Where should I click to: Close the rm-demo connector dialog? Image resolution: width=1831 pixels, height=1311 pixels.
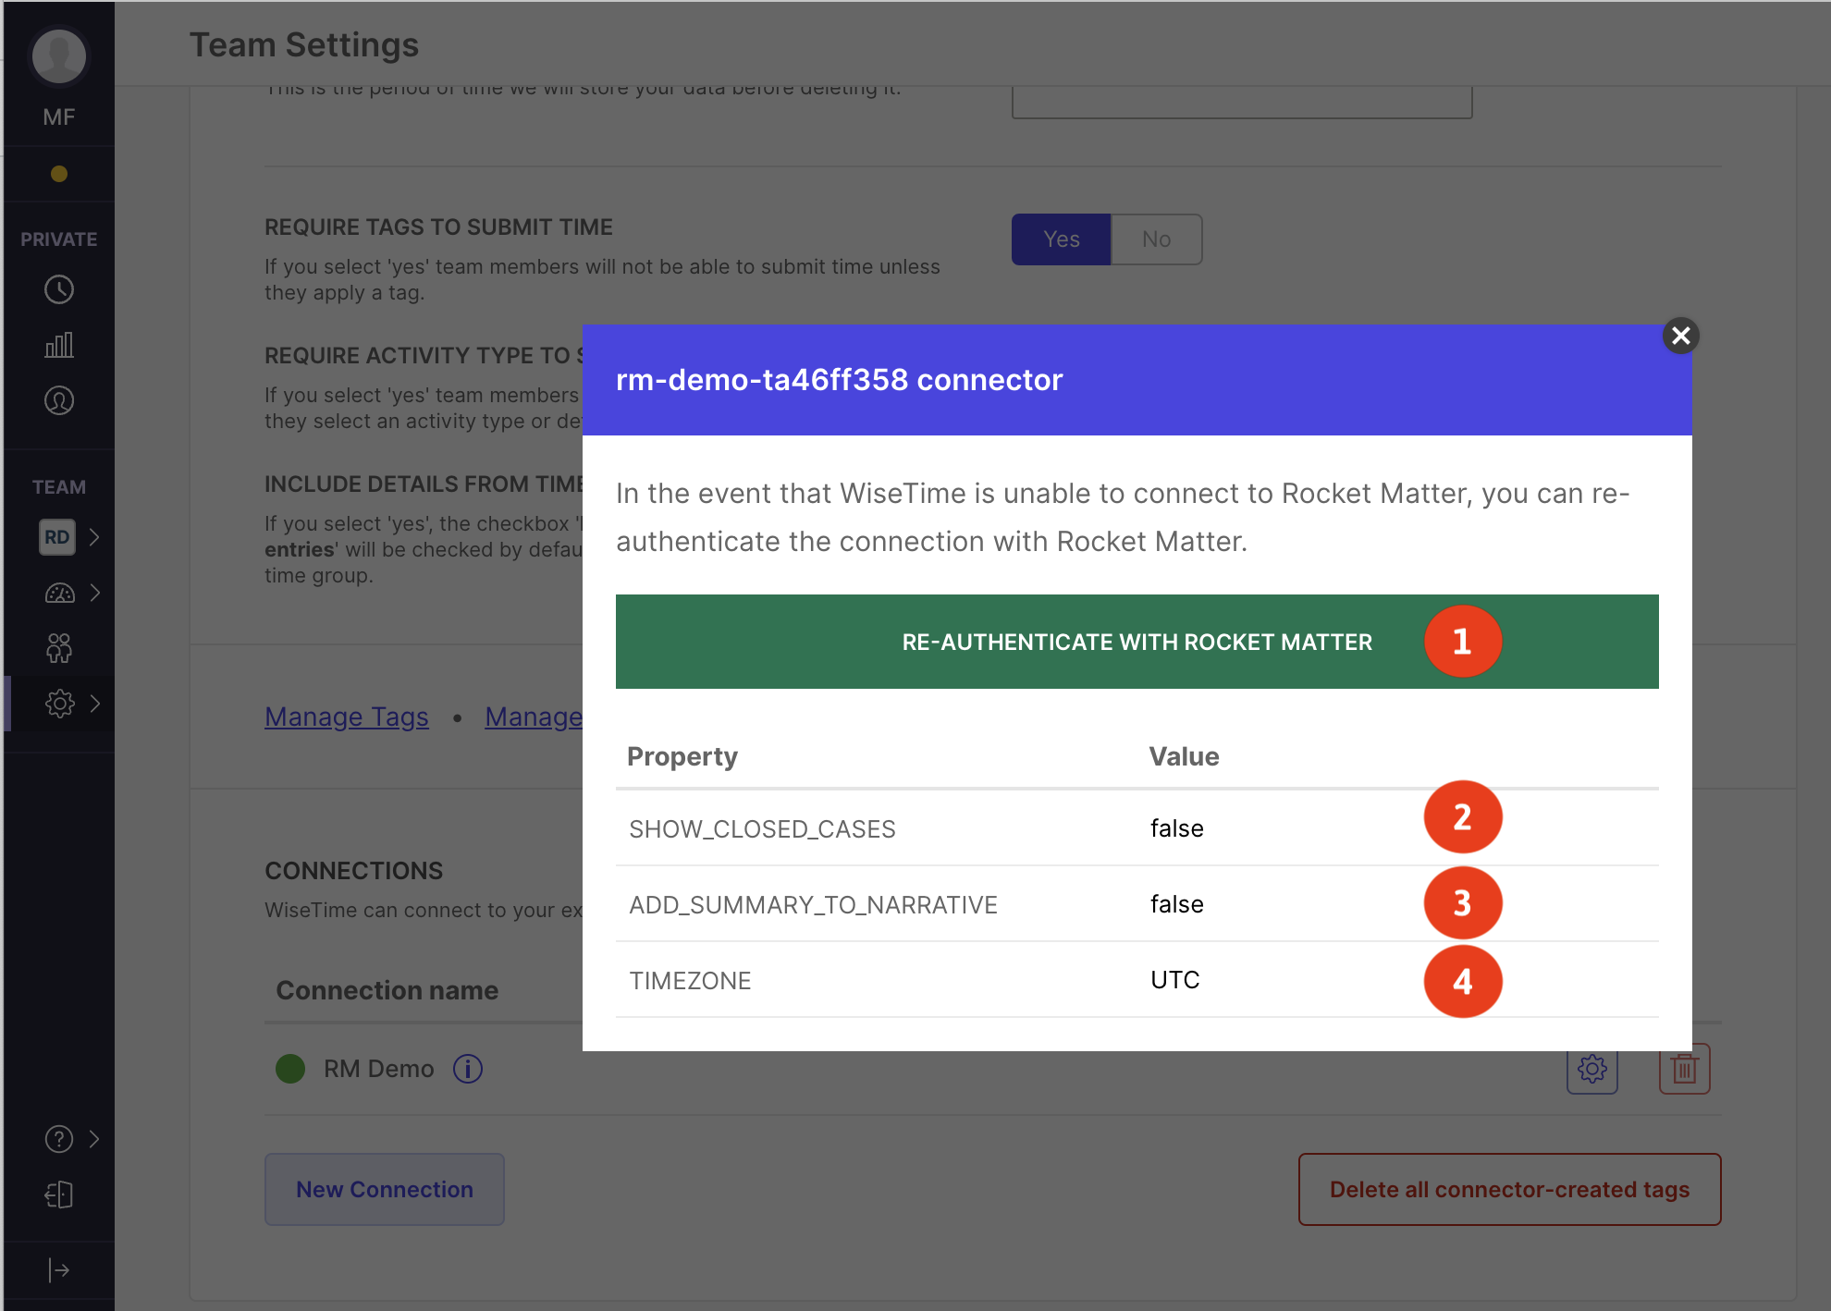point(1680,336)
